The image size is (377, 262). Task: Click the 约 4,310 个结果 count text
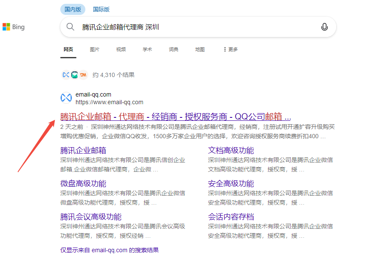[113, 75]
